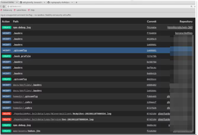Switch to the cryptography-drafts tab

click(x=59, y=2)
